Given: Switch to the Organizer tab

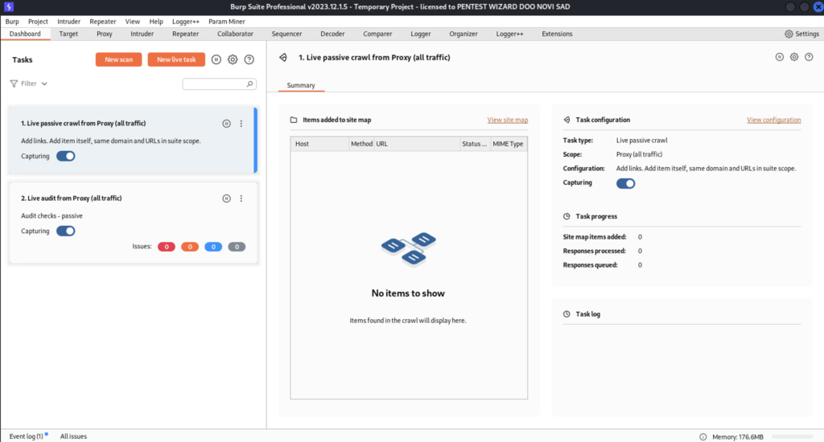Looking at the screenshot, I should pyautogui.click(x=463, y=34).
